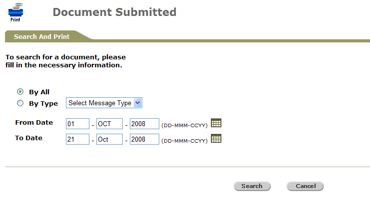The image size is (370, 205).
Task: Click the To Date day field showing 21
Action: [x=77, y=140]
